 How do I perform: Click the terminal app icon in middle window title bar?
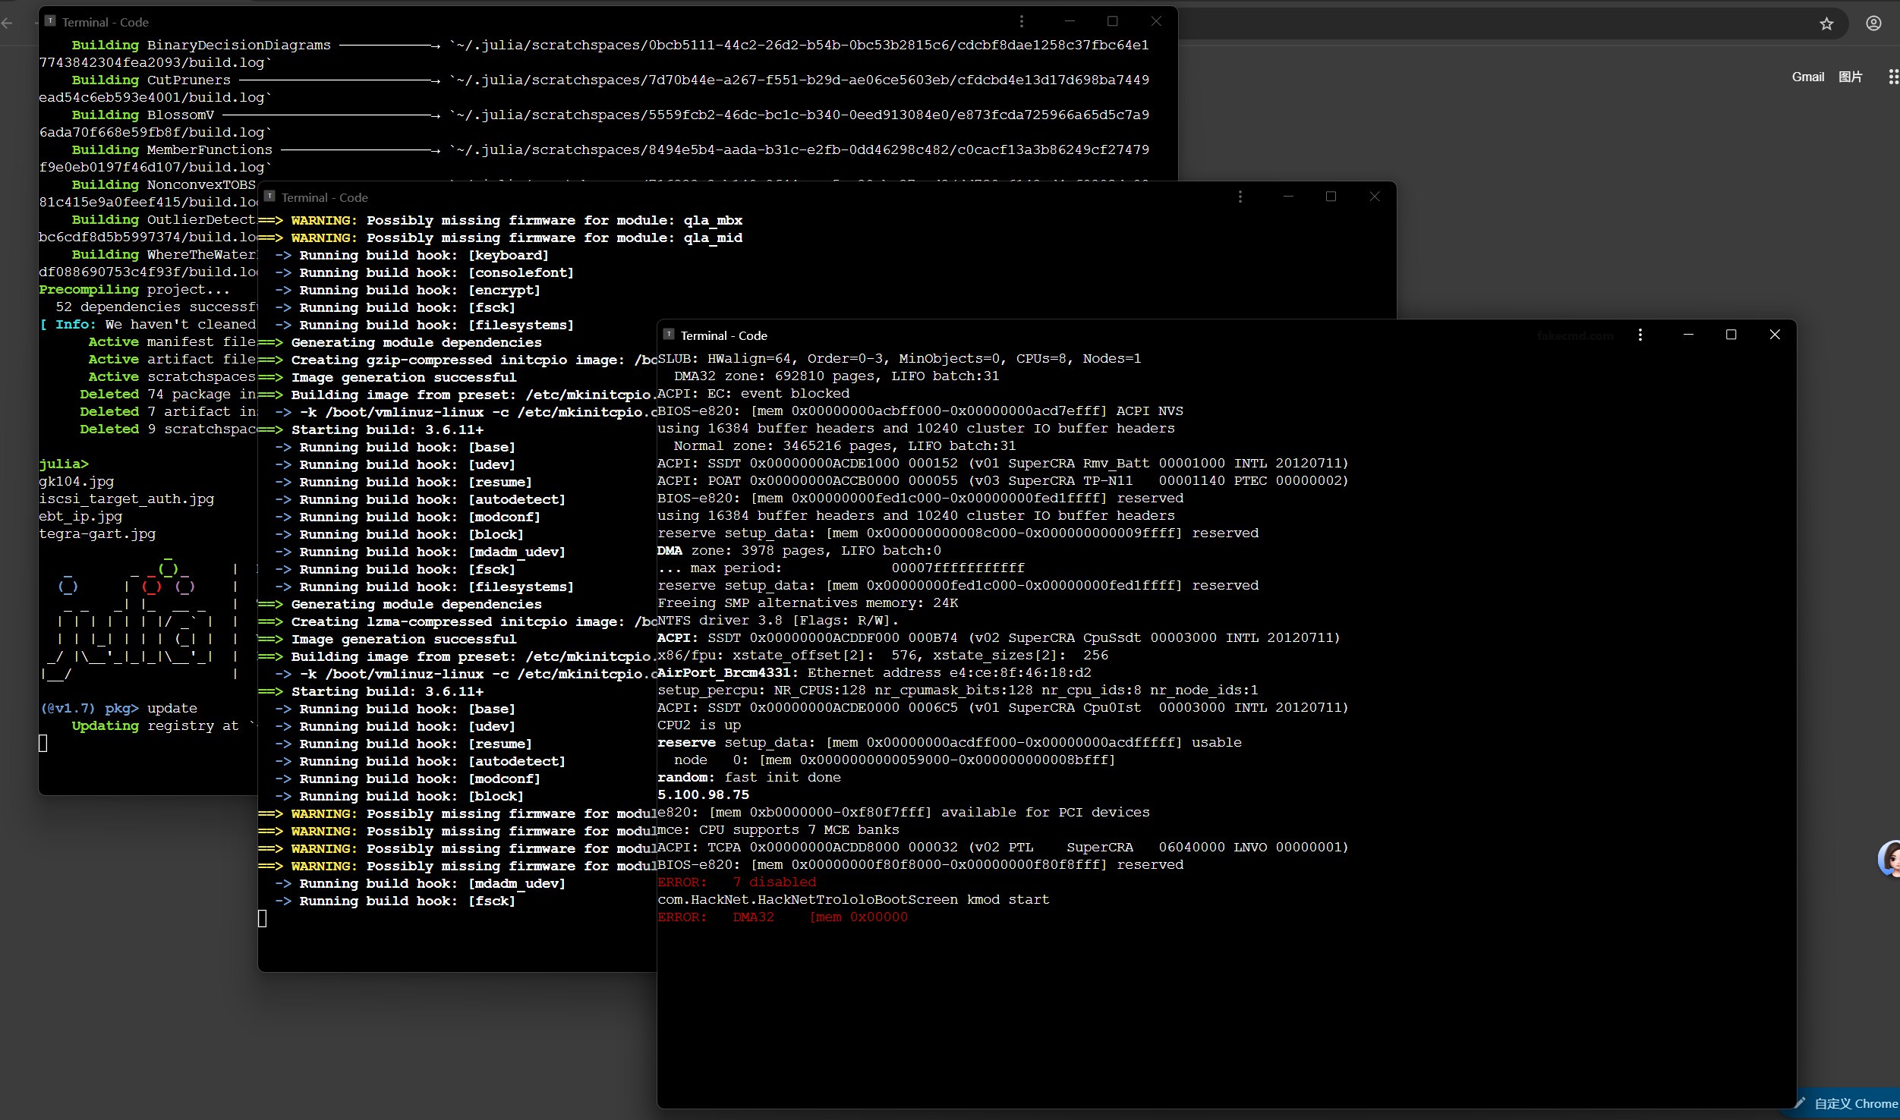[269, 196]
